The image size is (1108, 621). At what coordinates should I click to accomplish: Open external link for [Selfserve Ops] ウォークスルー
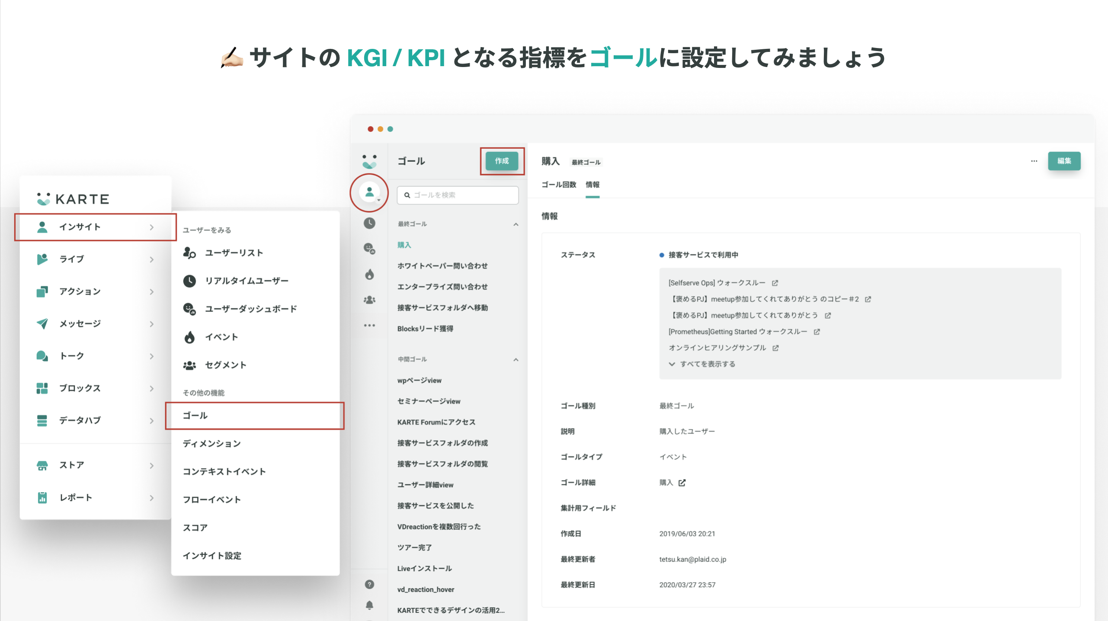point(775,283)
